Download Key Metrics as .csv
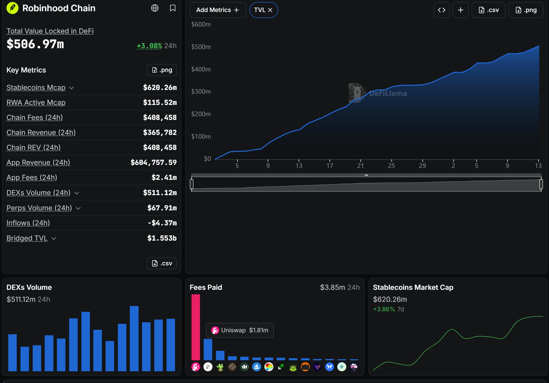 162,263
